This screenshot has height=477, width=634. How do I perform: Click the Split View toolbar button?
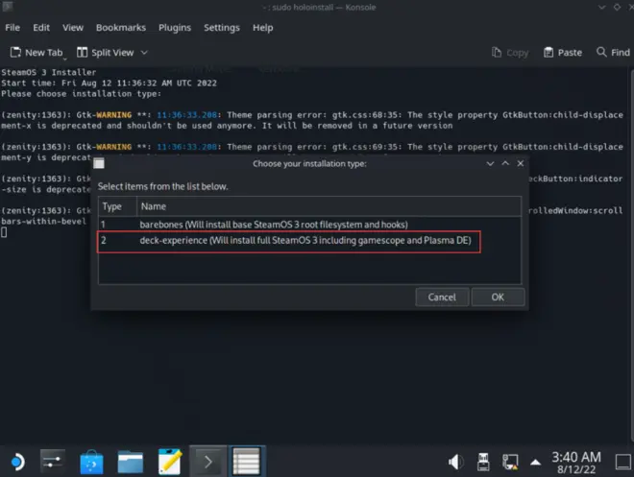point(105,53)
